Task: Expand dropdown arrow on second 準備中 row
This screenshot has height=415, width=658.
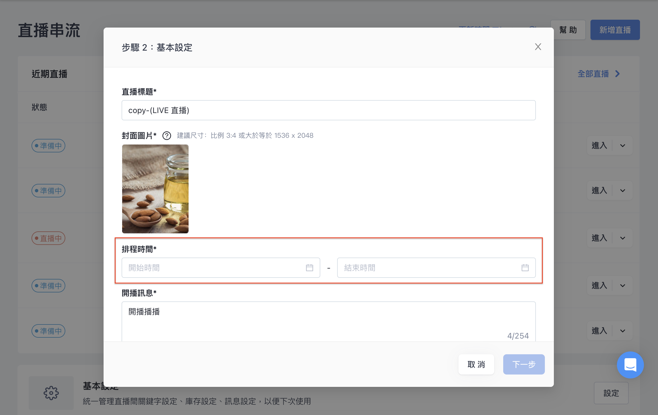Action: [623, 190]
